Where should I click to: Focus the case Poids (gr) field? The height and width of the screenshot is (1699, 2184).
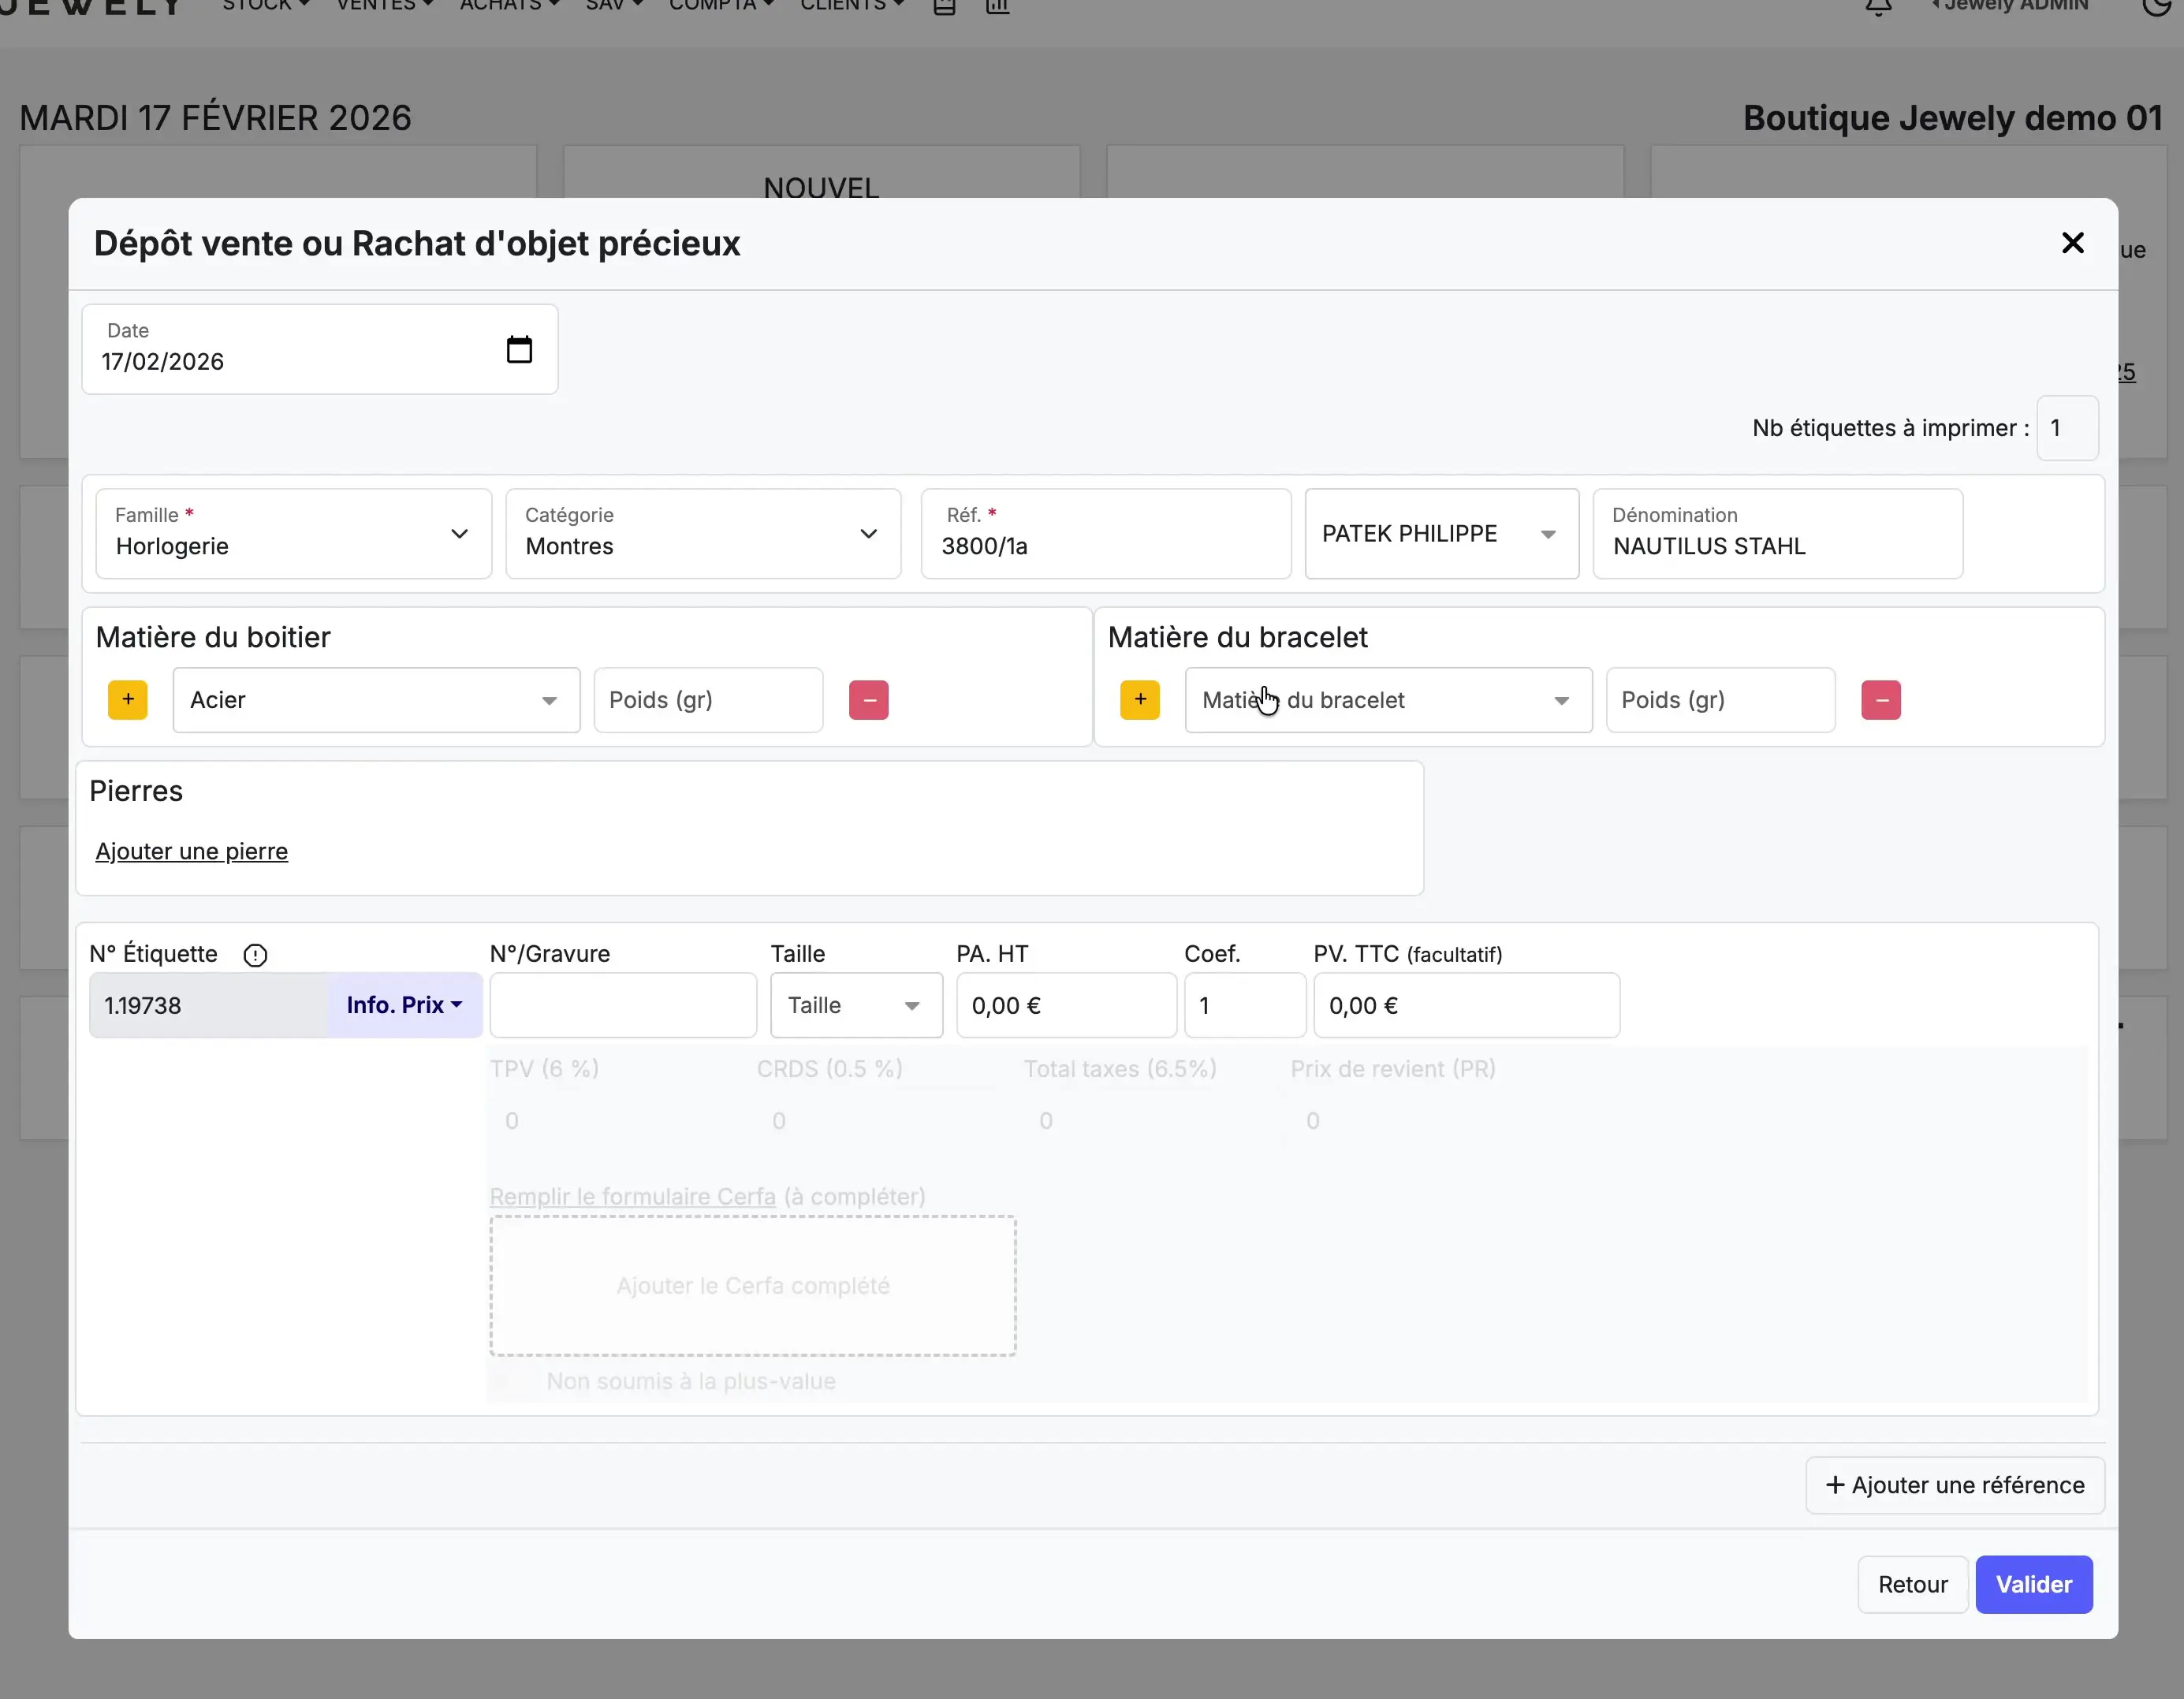[708, 700]
